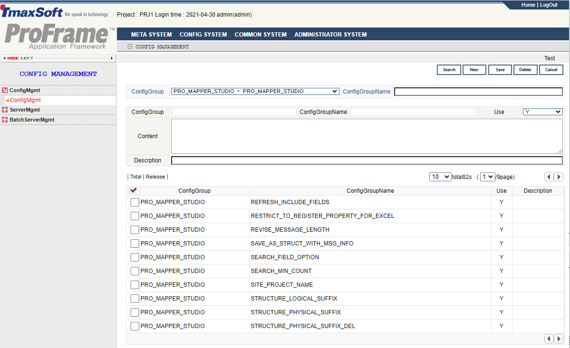
Task: Check the REFRESH_INCLUDE_FIELDS row checkbox
Action: (135, 202)
